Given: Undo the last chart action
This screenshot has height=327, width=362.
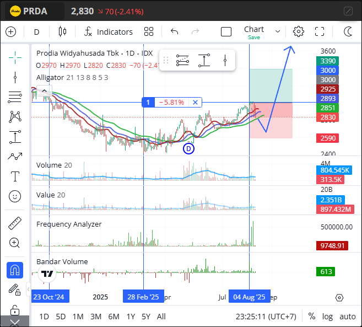Looking at the screenshot, I should [x=175, y=31].
